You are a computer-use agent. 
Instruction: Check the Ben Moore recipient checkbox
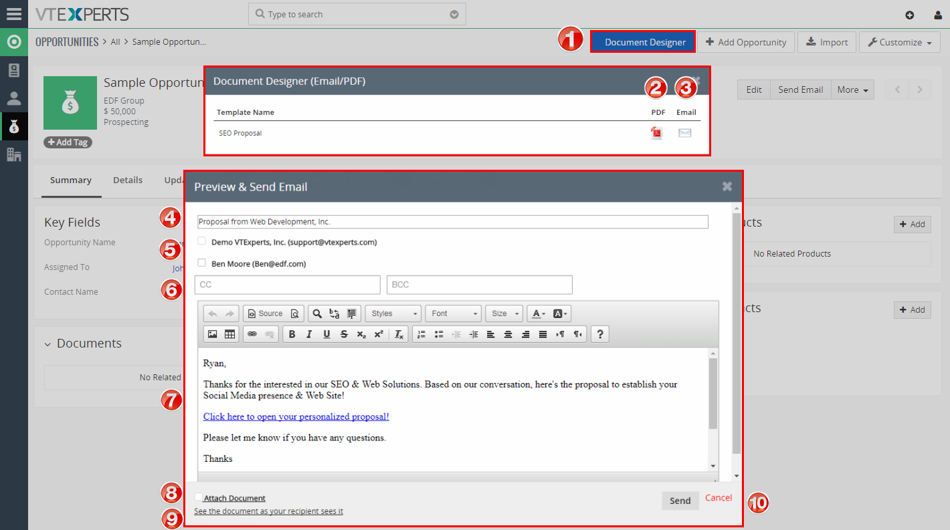click(202, 263)
